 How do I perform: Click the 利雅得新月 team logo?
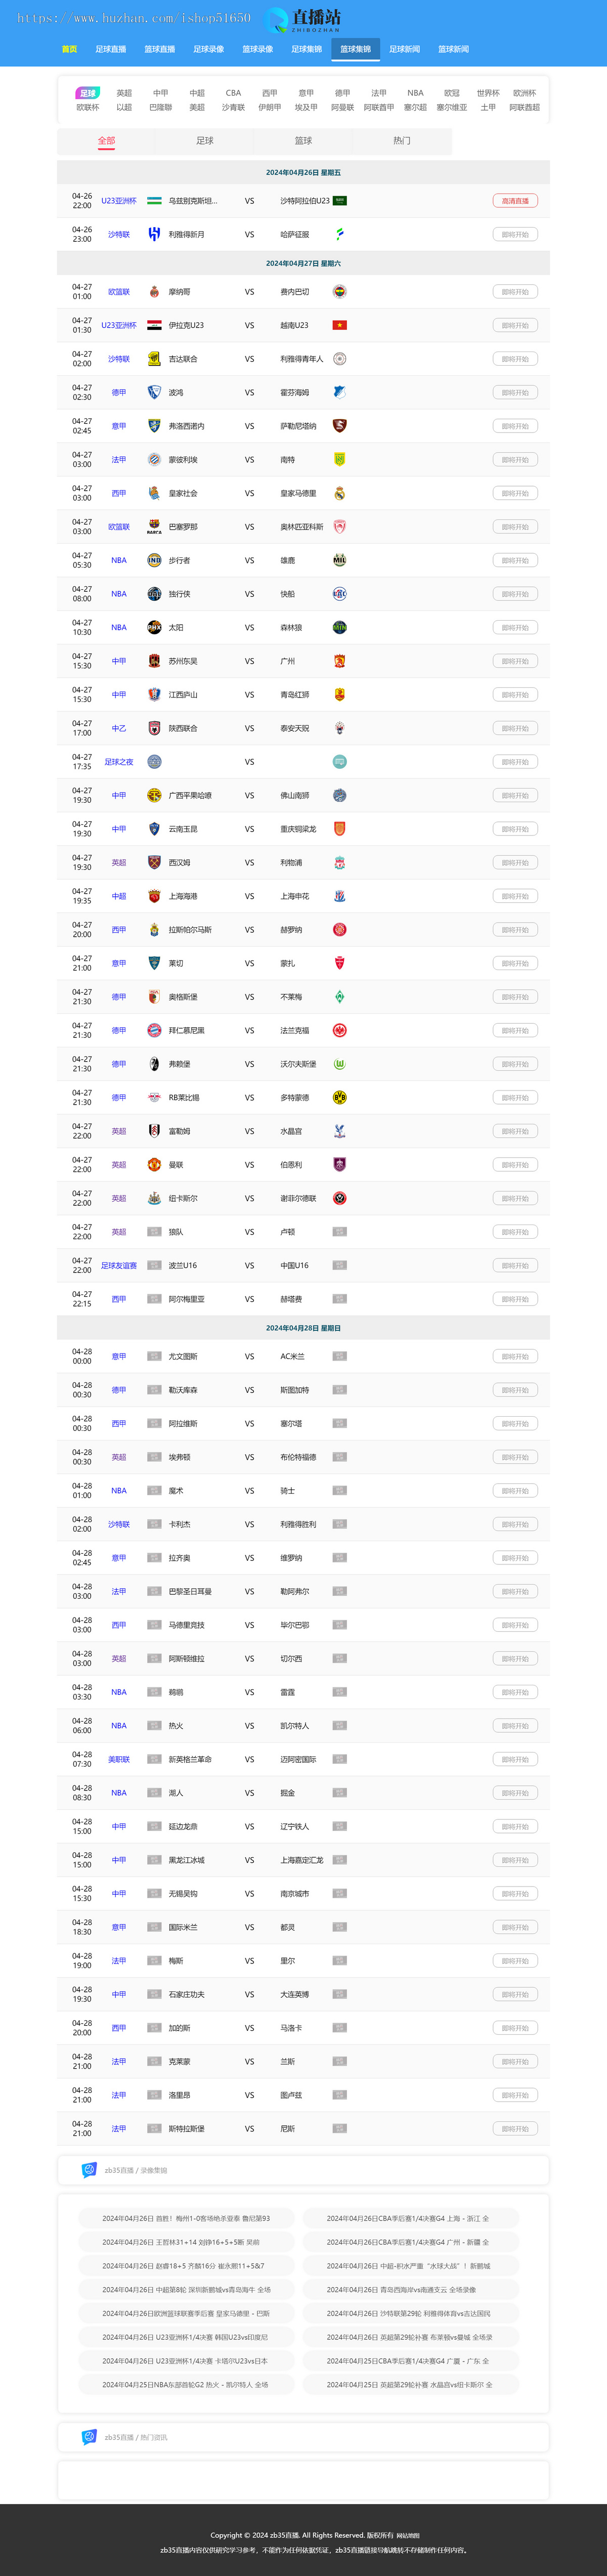point(154,234)
